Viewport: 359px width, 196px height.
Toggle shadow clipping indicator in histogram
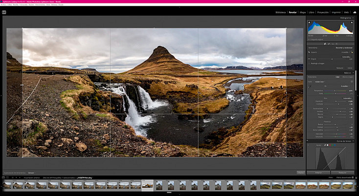[309, 22]
